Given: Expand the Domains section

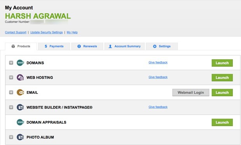Looking at the screenshot, I should (x=11, y=63).
